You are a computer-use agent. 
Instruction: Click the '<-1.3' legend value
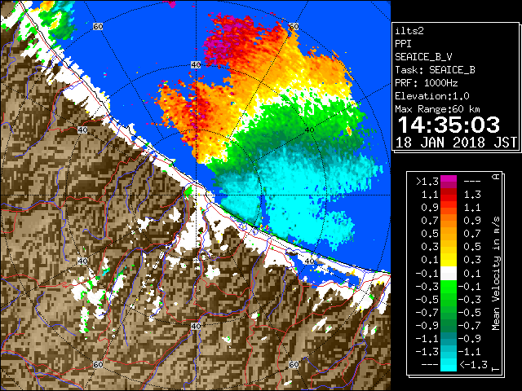473,364
